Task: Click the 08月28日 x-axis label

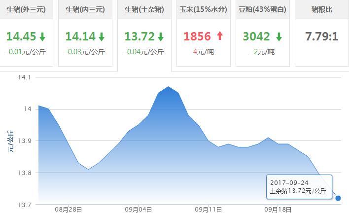Action: [x=70, y=210]
